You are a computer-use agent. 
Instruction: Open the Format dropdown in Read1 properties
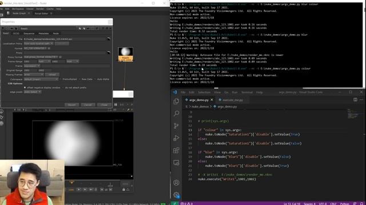[x=35, y=48]
